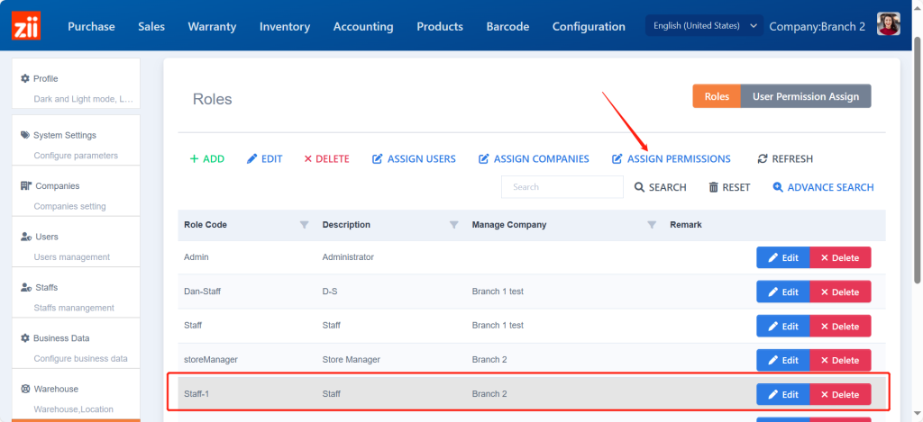Click the Role Code column filter icon
The width and height of the screenshot is (923, 422).
click(304, 225)
